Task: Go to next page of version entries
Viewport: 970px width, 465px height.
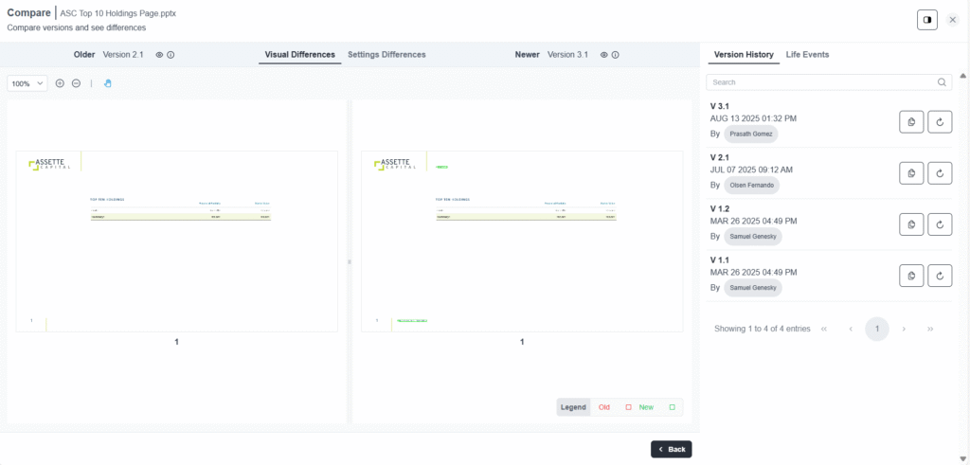Action: [904, 329]
